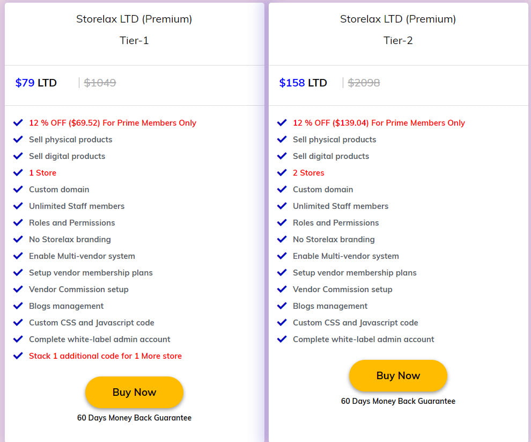The width and height of the screenshot is (531, 442).
Task: Click the crossed-out $1049 original price
Action: [x=100, y=83]
